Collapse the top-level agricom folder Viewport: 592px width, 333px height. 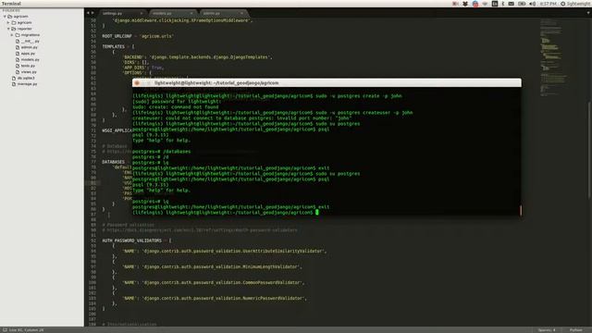click(5, 17)
